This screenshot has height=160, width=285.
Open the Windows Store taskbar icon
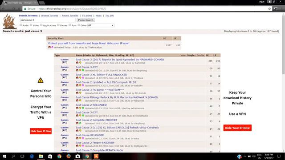(50, 156)
